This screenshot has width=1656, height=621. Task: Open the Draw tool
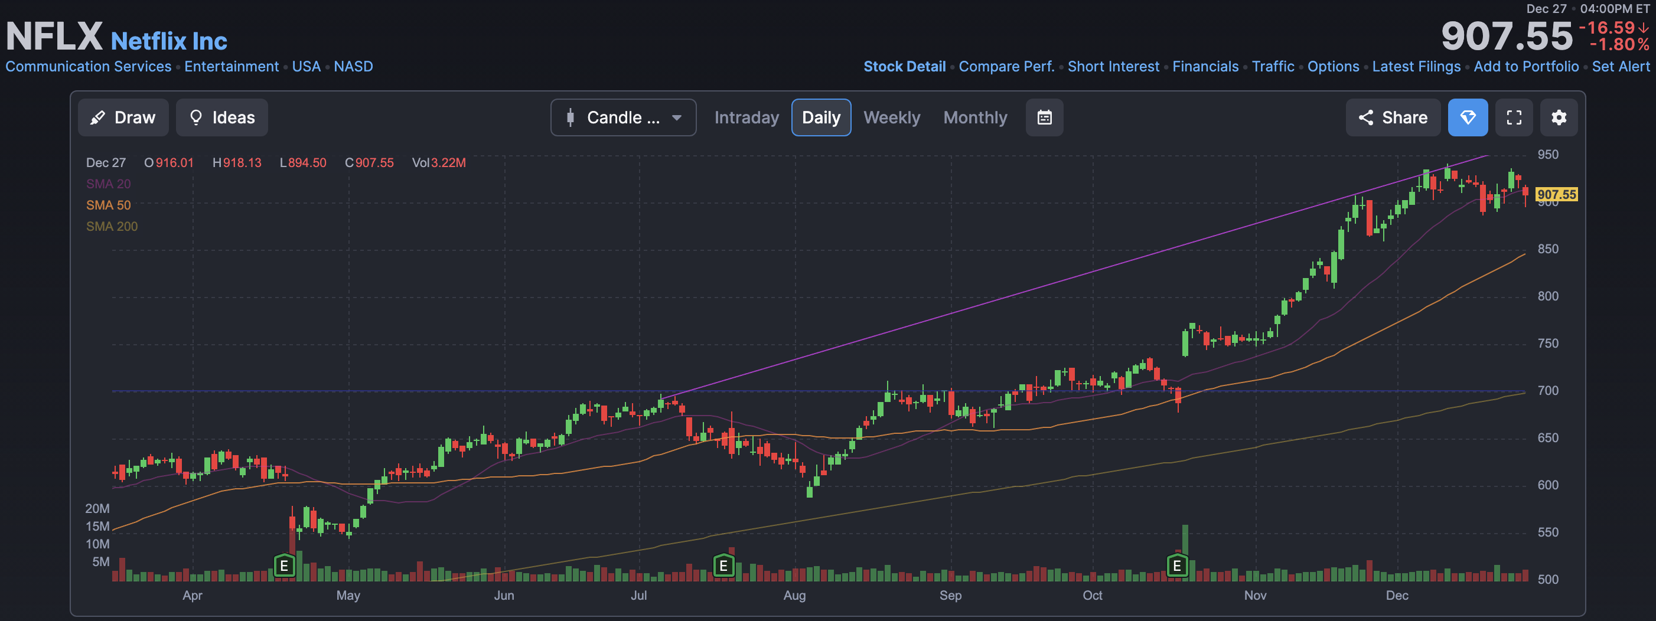(123, 117)
